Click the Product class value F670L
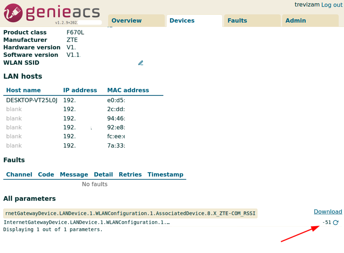The width and height of the screenshot is (344, 253). [75, 32]
